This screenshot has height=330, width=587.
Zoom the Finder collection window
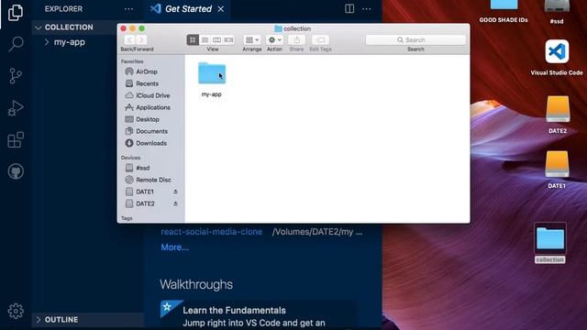click(x=142, y=28)
